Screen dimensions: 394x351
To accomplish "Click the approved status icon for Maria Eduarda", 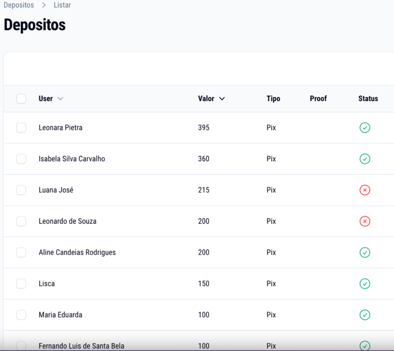I will click(x=365, y=314).
